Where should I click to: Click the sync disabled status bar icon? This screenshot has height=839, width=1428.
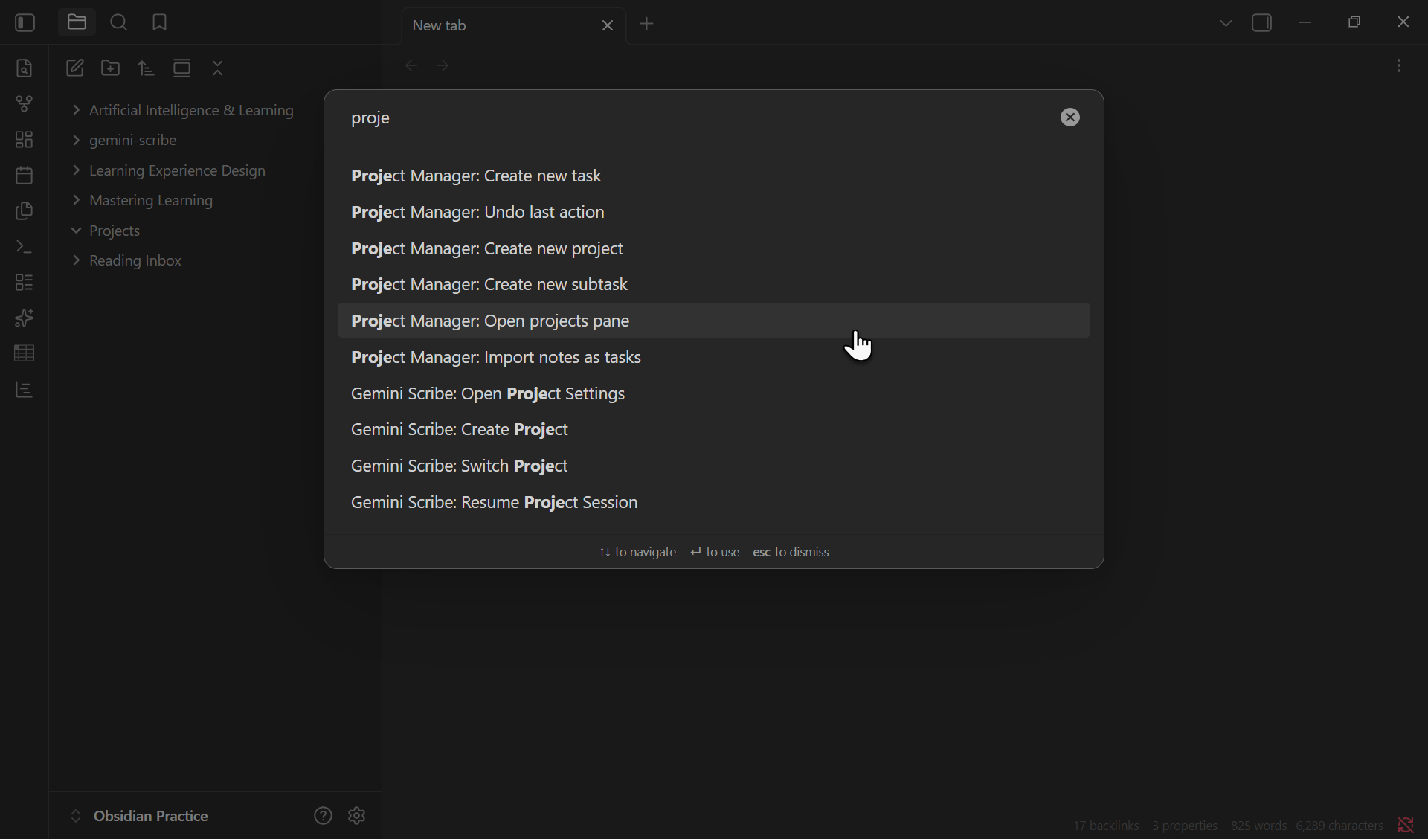[1406, 825]
